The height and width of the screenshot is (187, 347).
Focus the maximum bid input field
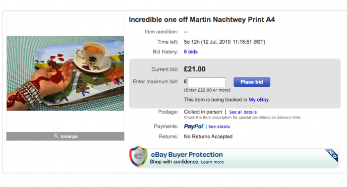pyautogui.click(x=207, y=82)
